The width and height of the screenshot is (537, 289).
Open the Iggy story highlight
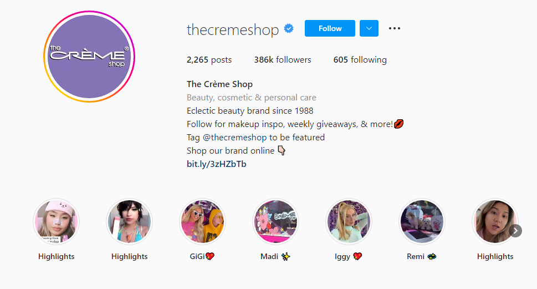click(x=349, y=221)
